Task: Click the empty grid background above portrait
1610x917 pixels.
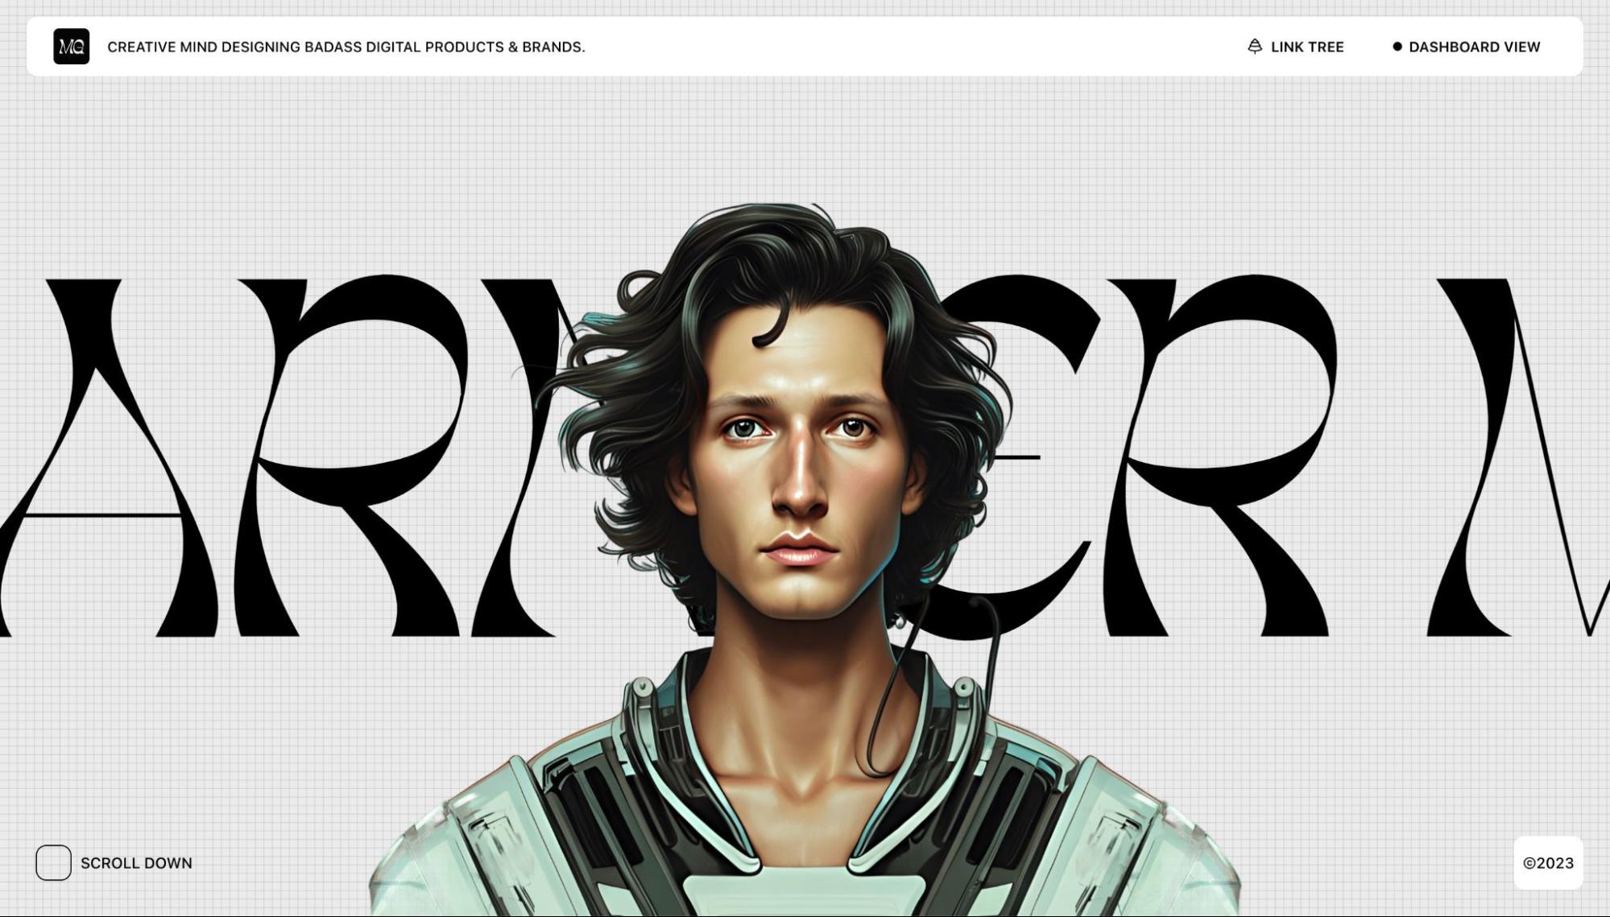Action: pos(805,137)
